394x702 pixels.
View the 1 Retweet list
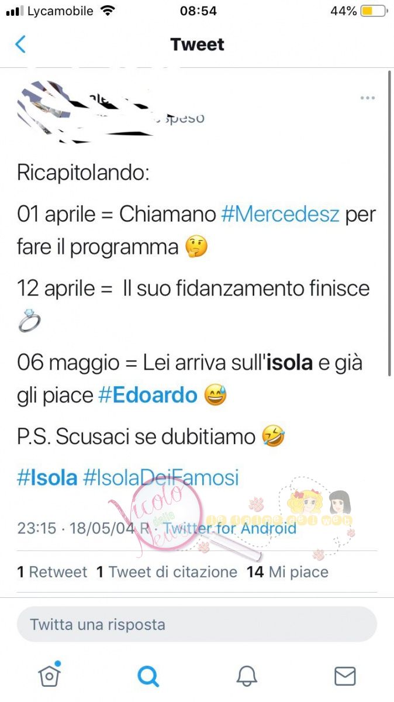pos(52,572)
